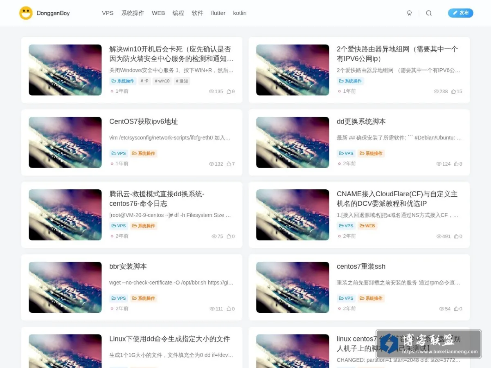
Task: Select the 软件 navigation item
Action: 198,13
